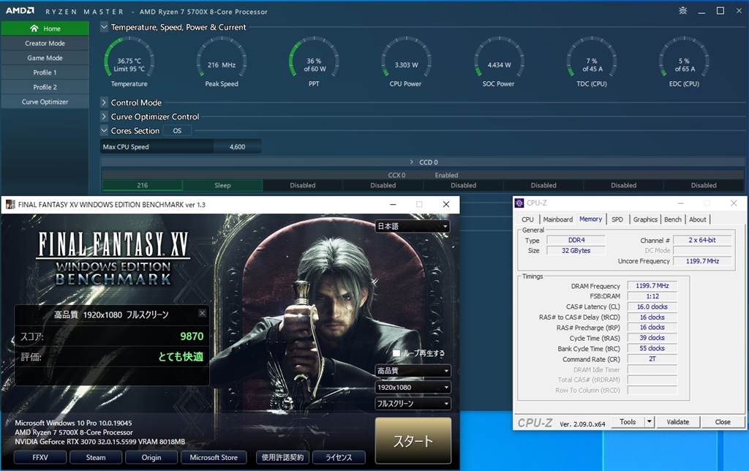
Task: Switch to Mainboard tab in CPU-Z
Action: click(x=557, y=219)
